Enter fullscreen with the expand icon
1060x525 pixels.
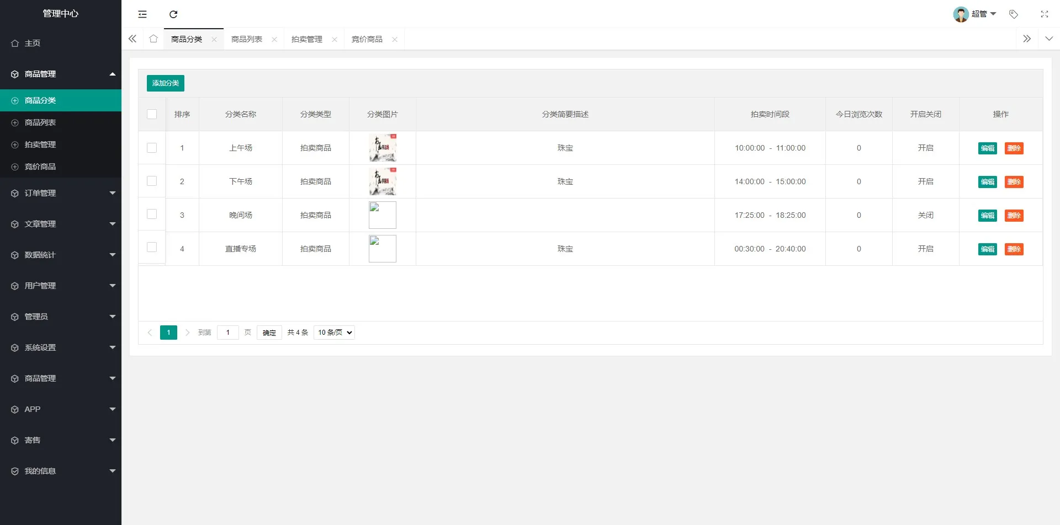pos(1044,14)
